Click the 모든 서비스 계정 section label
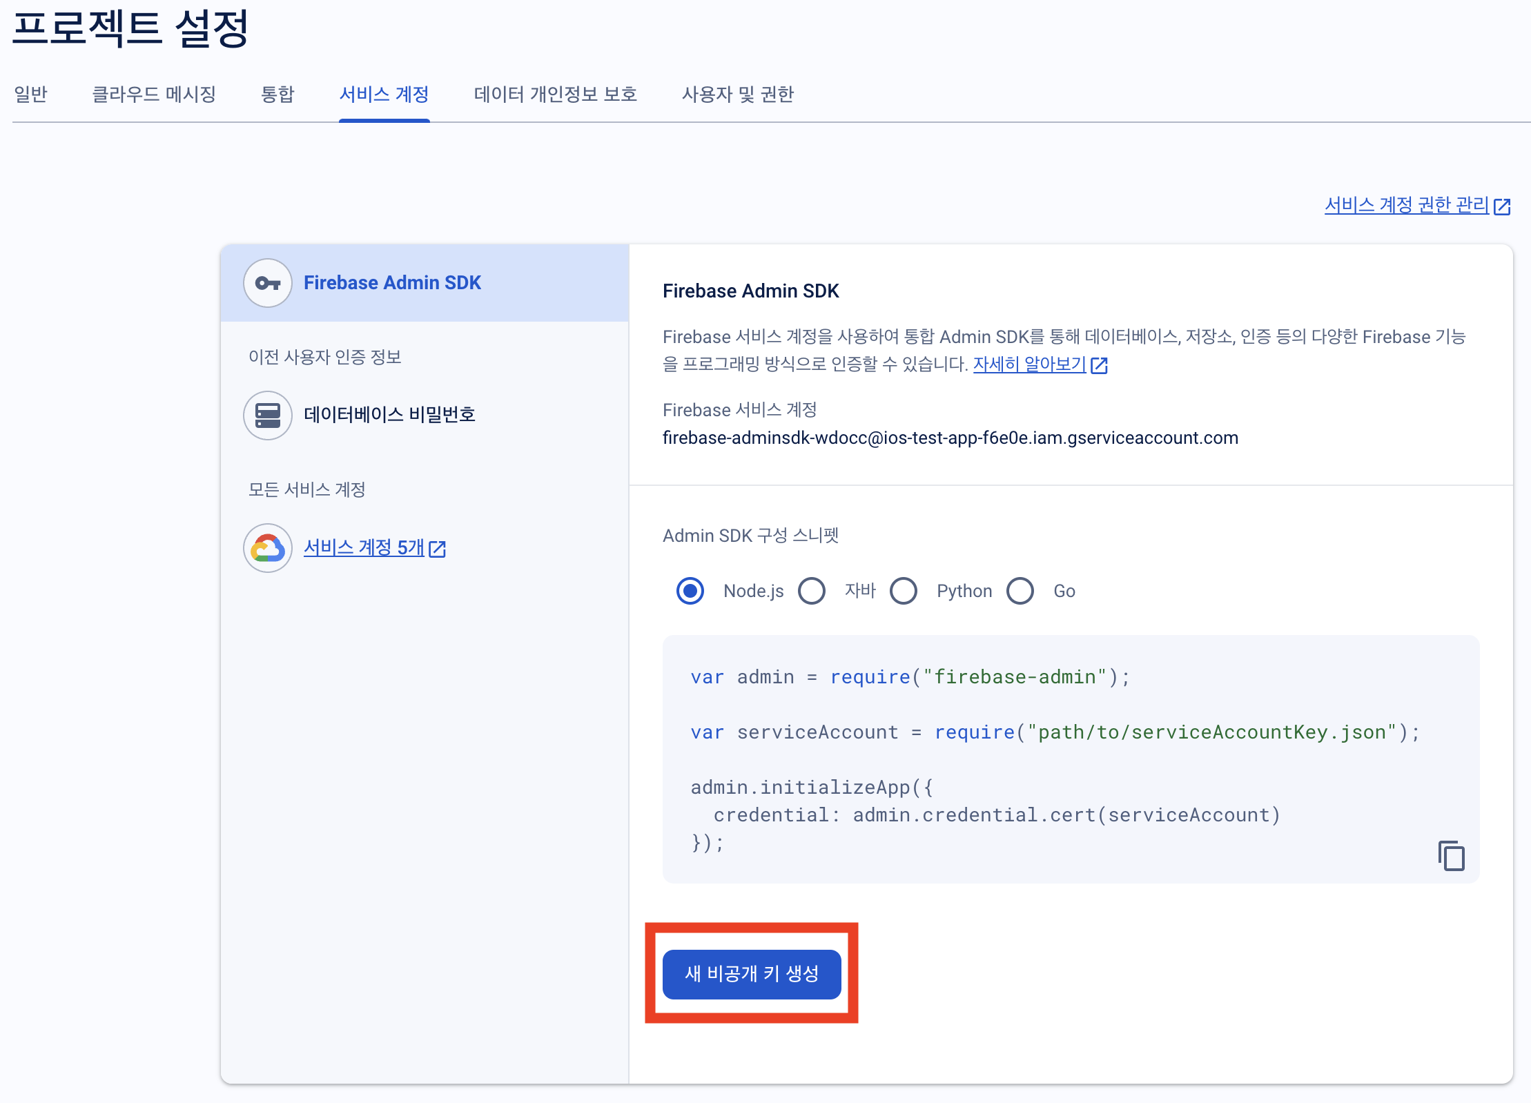 pos(307,489)
